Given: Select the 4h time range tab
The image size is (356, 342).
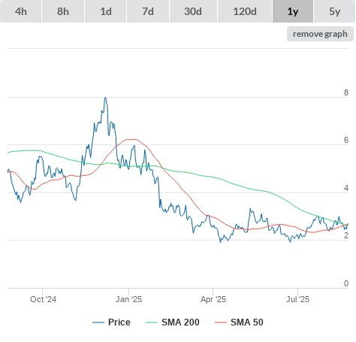Looking at the screenshot, I should (x=21, y=11).
